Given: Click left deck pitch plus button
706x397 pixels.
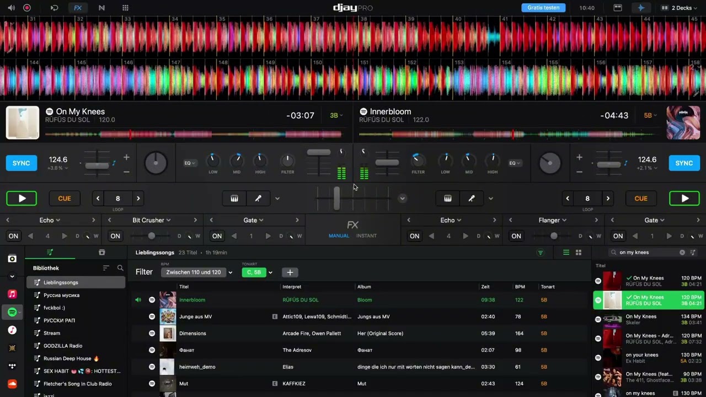Looking at the screenshot, I should (x=126, y=157).
